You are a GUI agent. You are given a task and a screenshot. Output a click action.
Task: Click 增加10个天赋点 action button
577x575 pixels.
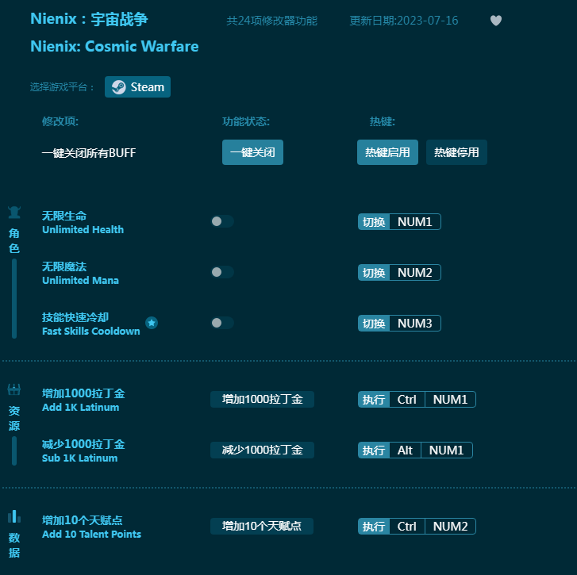click(x=262, y=526)
